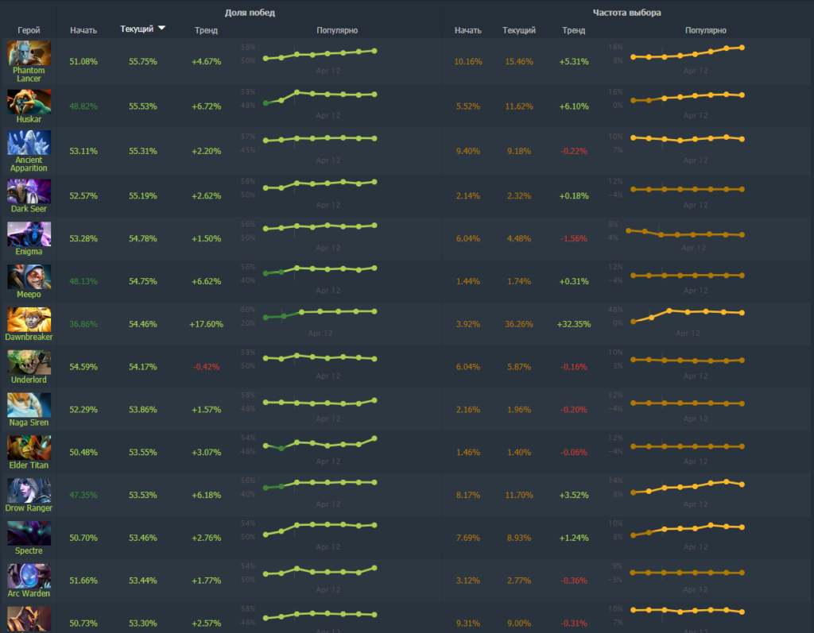The height and width of the screenshot is (633, 814).
Task: Select Dark Seer's +2.62% win trend value
Action: 206,195
